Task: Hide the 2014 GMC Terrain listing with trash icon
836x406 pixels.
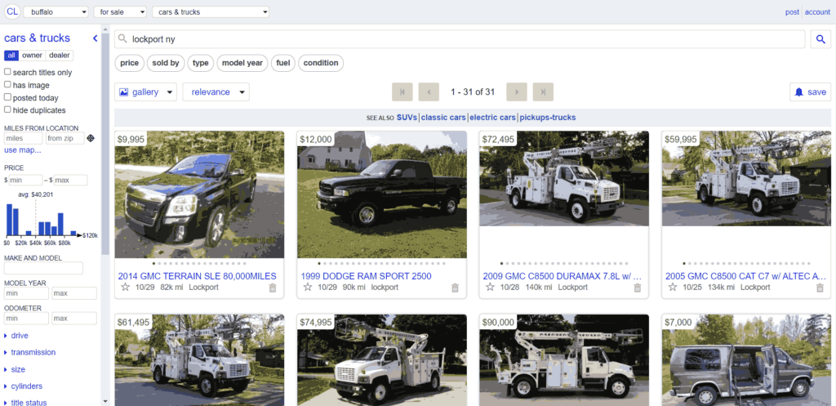Action: [273, 288]
